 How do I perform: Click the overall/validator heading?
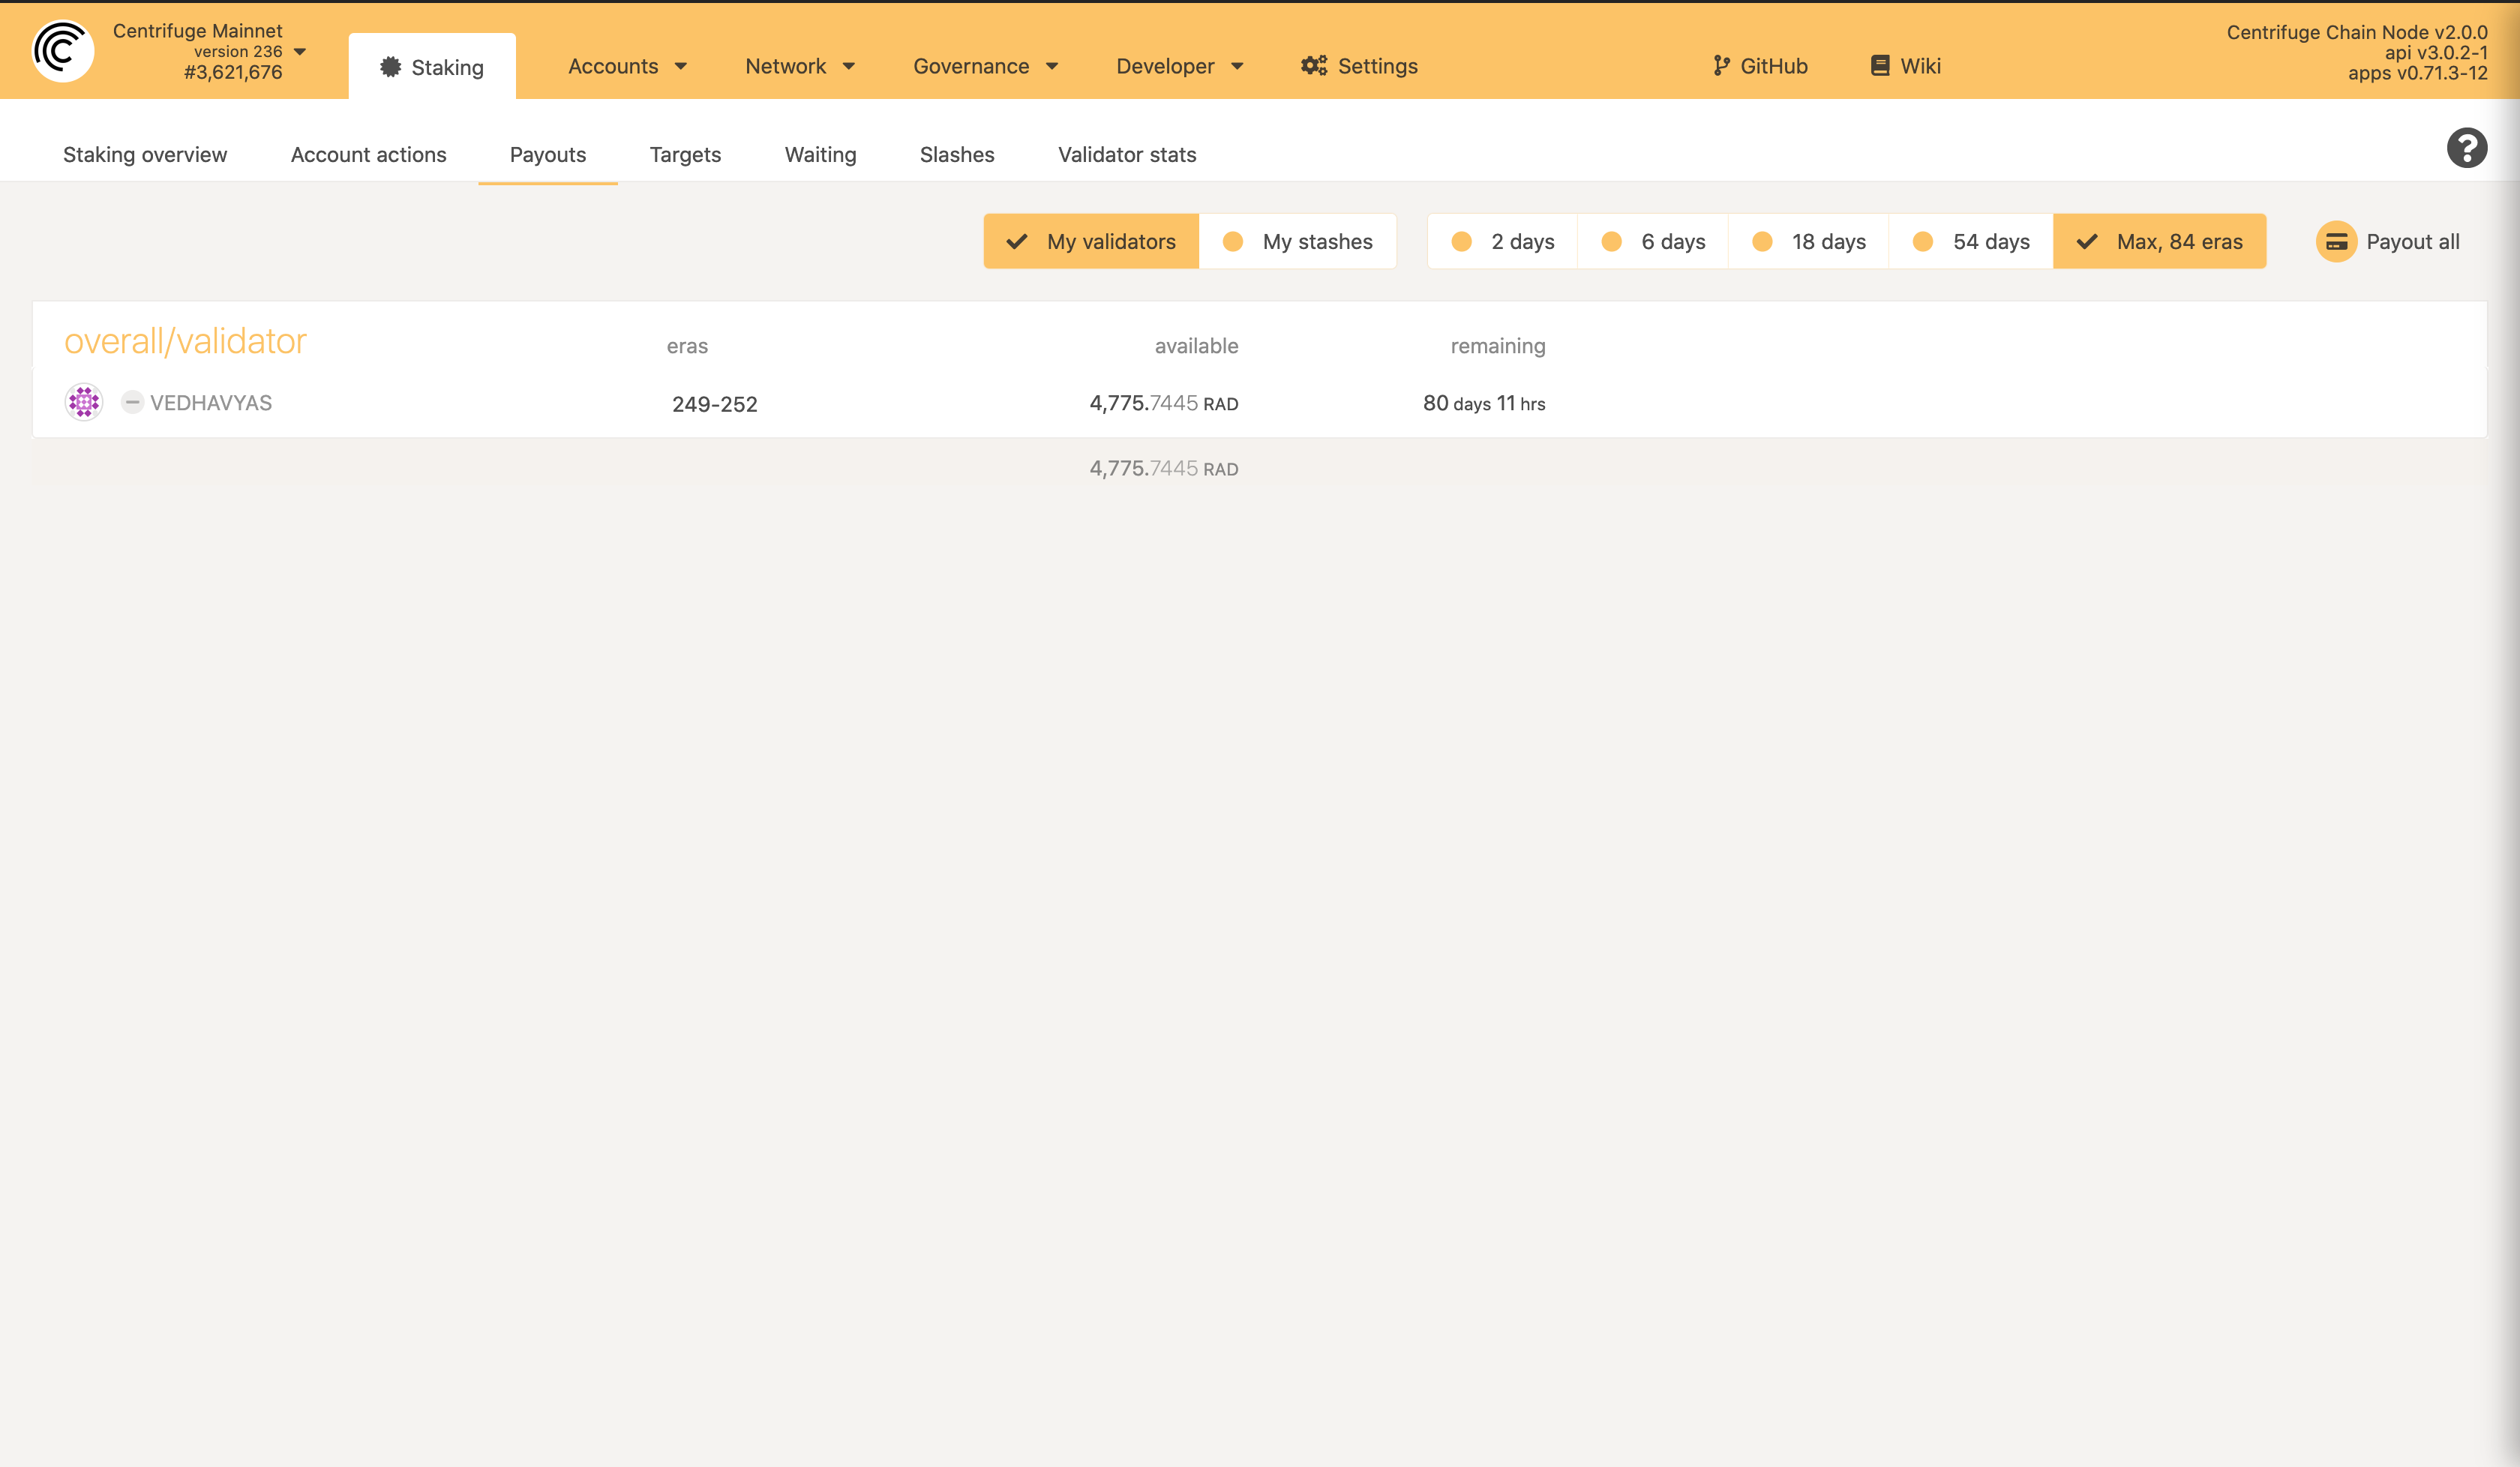[185, 341]
